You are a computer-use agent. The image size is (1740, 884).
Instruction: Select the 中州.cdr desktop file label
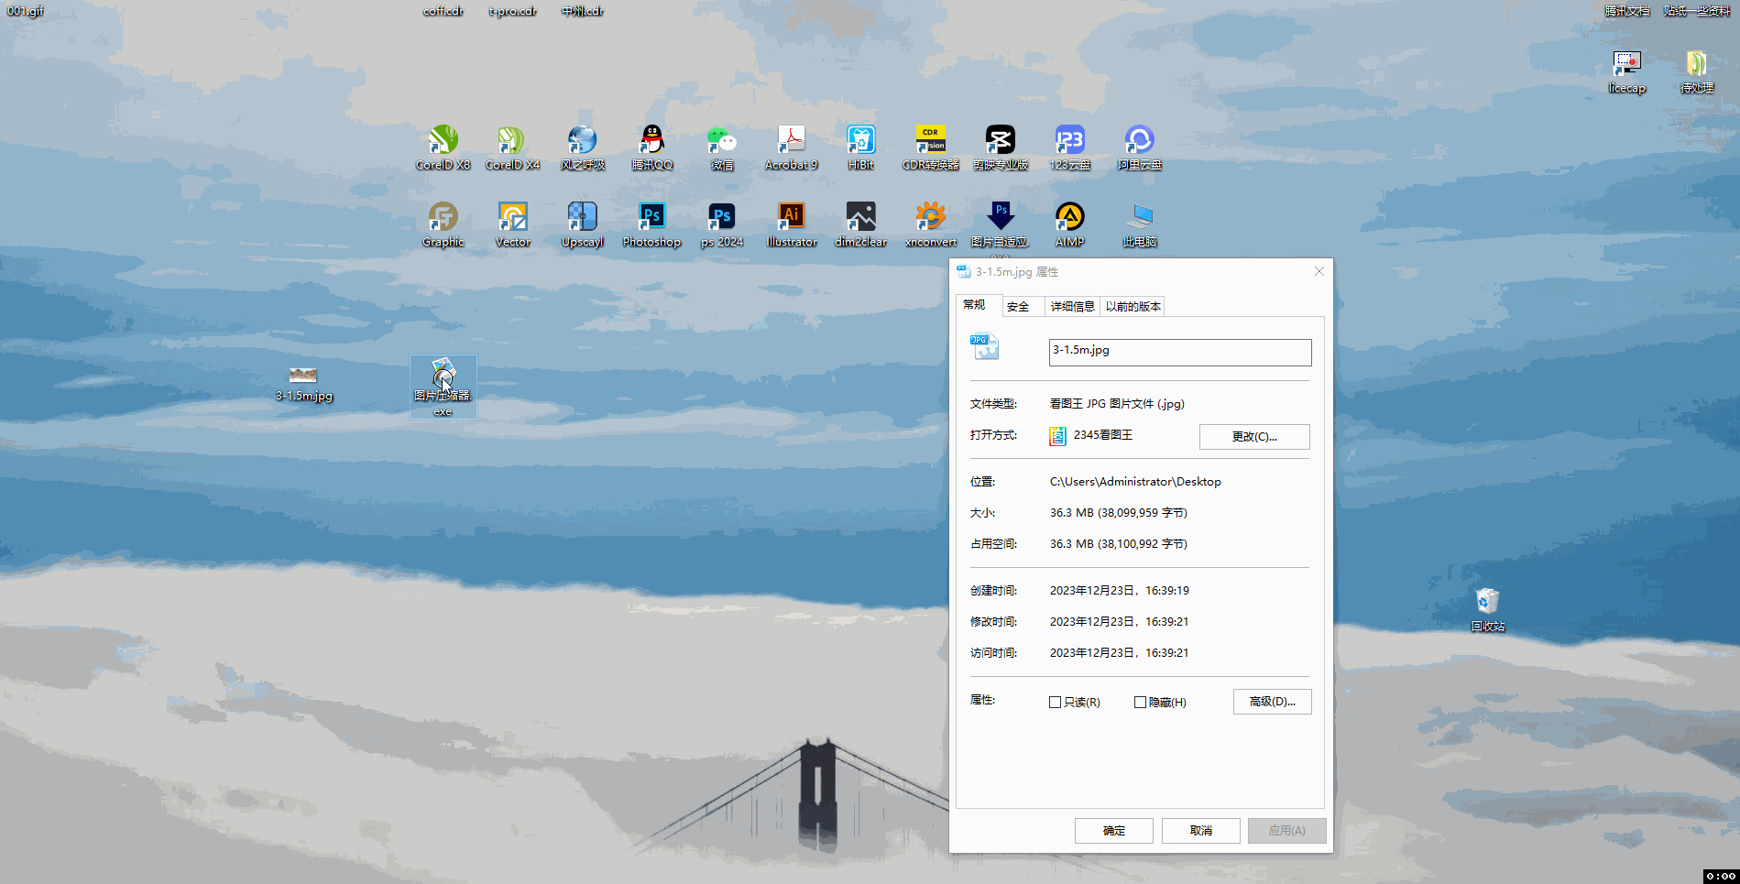[x=583, y=11]
